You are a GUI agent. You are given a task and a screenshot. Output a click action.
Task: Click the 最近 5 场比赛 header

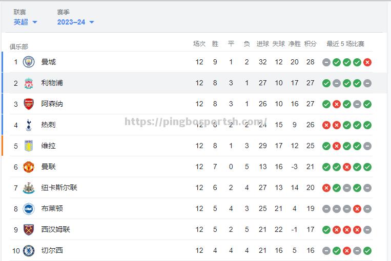(x=345, y=44)
